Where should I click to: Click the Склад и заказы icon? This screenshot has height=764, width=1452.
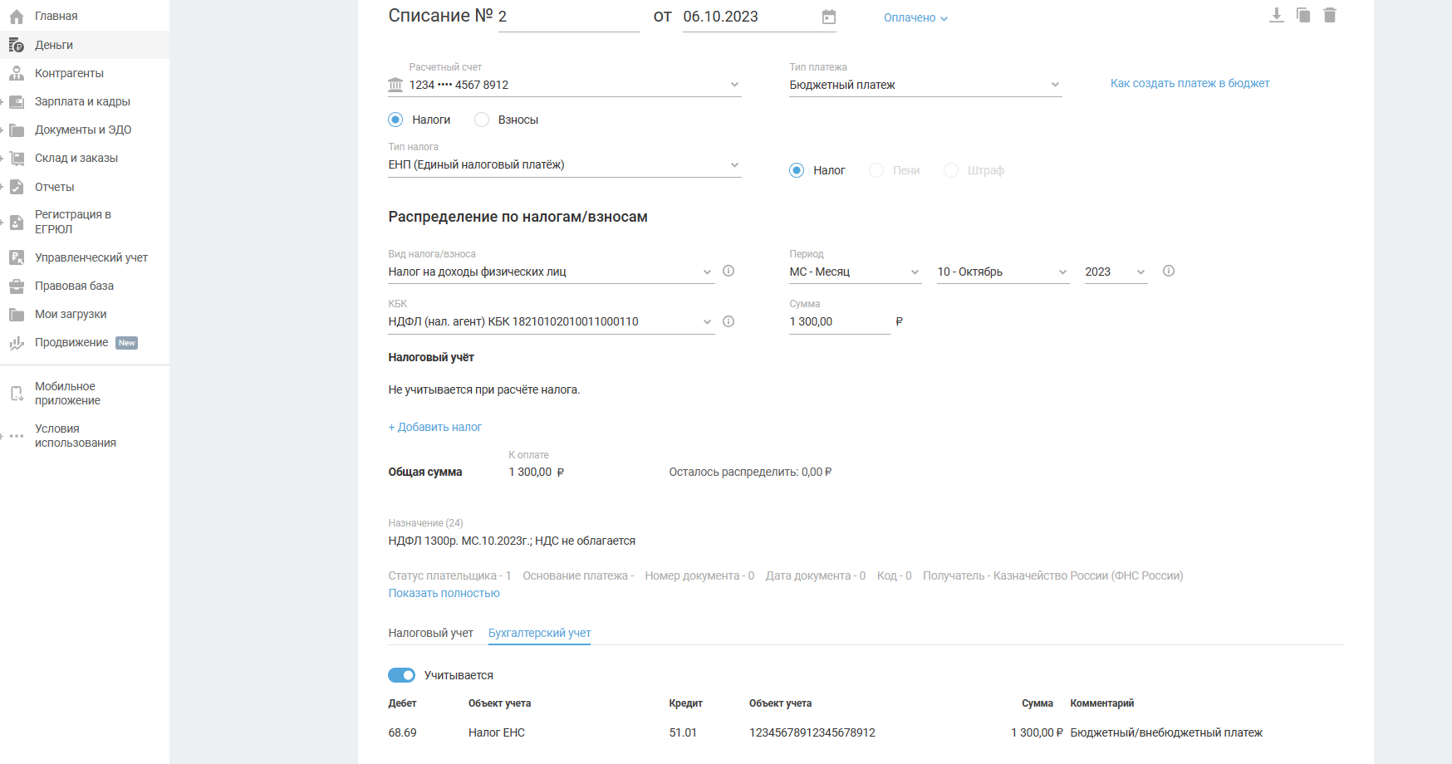(x=17, y=158)
